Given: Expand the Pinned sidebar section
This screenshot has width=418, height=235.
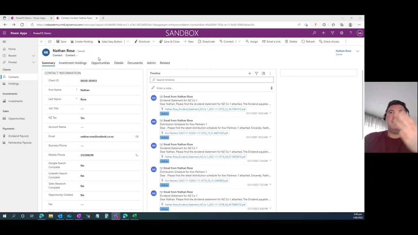Looking at the screenshot, I should click(x=33, y=62).
